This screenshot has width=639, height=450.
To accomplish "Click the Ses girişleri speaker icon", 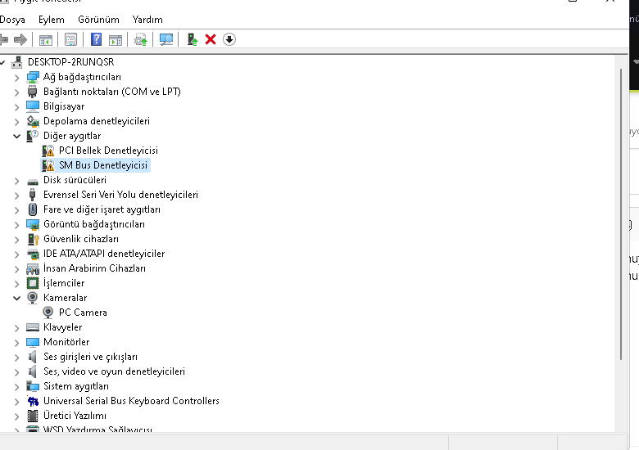I will point(33,357).
